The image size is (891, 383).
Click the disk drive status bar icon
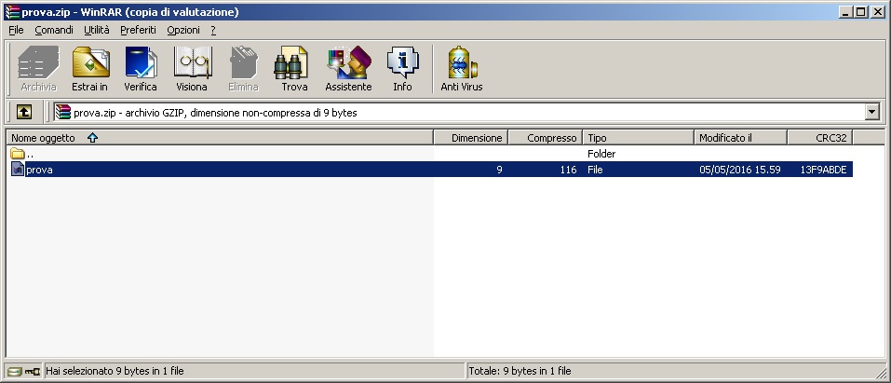pyautogui.click(x=15, y=371)
